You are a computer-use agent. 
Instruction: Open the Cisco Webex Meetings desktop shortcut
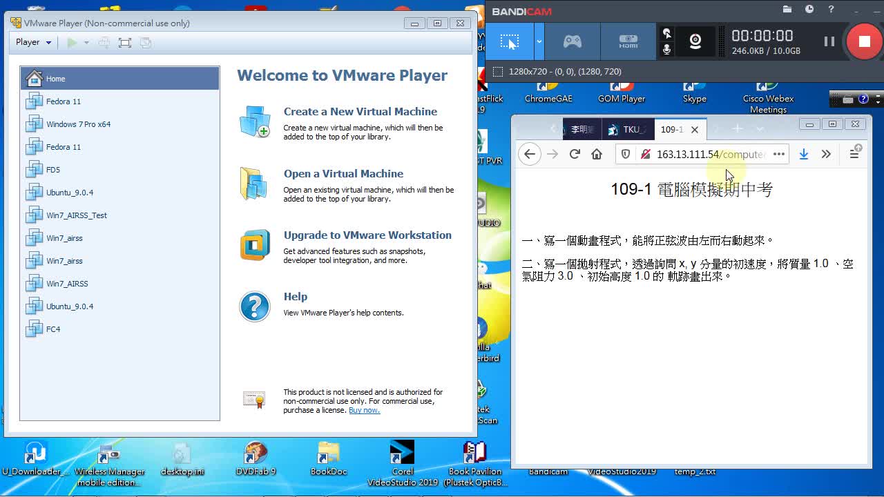[768, 98]
